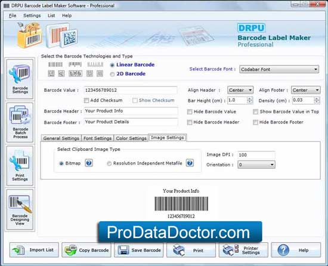
Task: Switch to Barcode Designing View
Action: [x=20, y=210]
